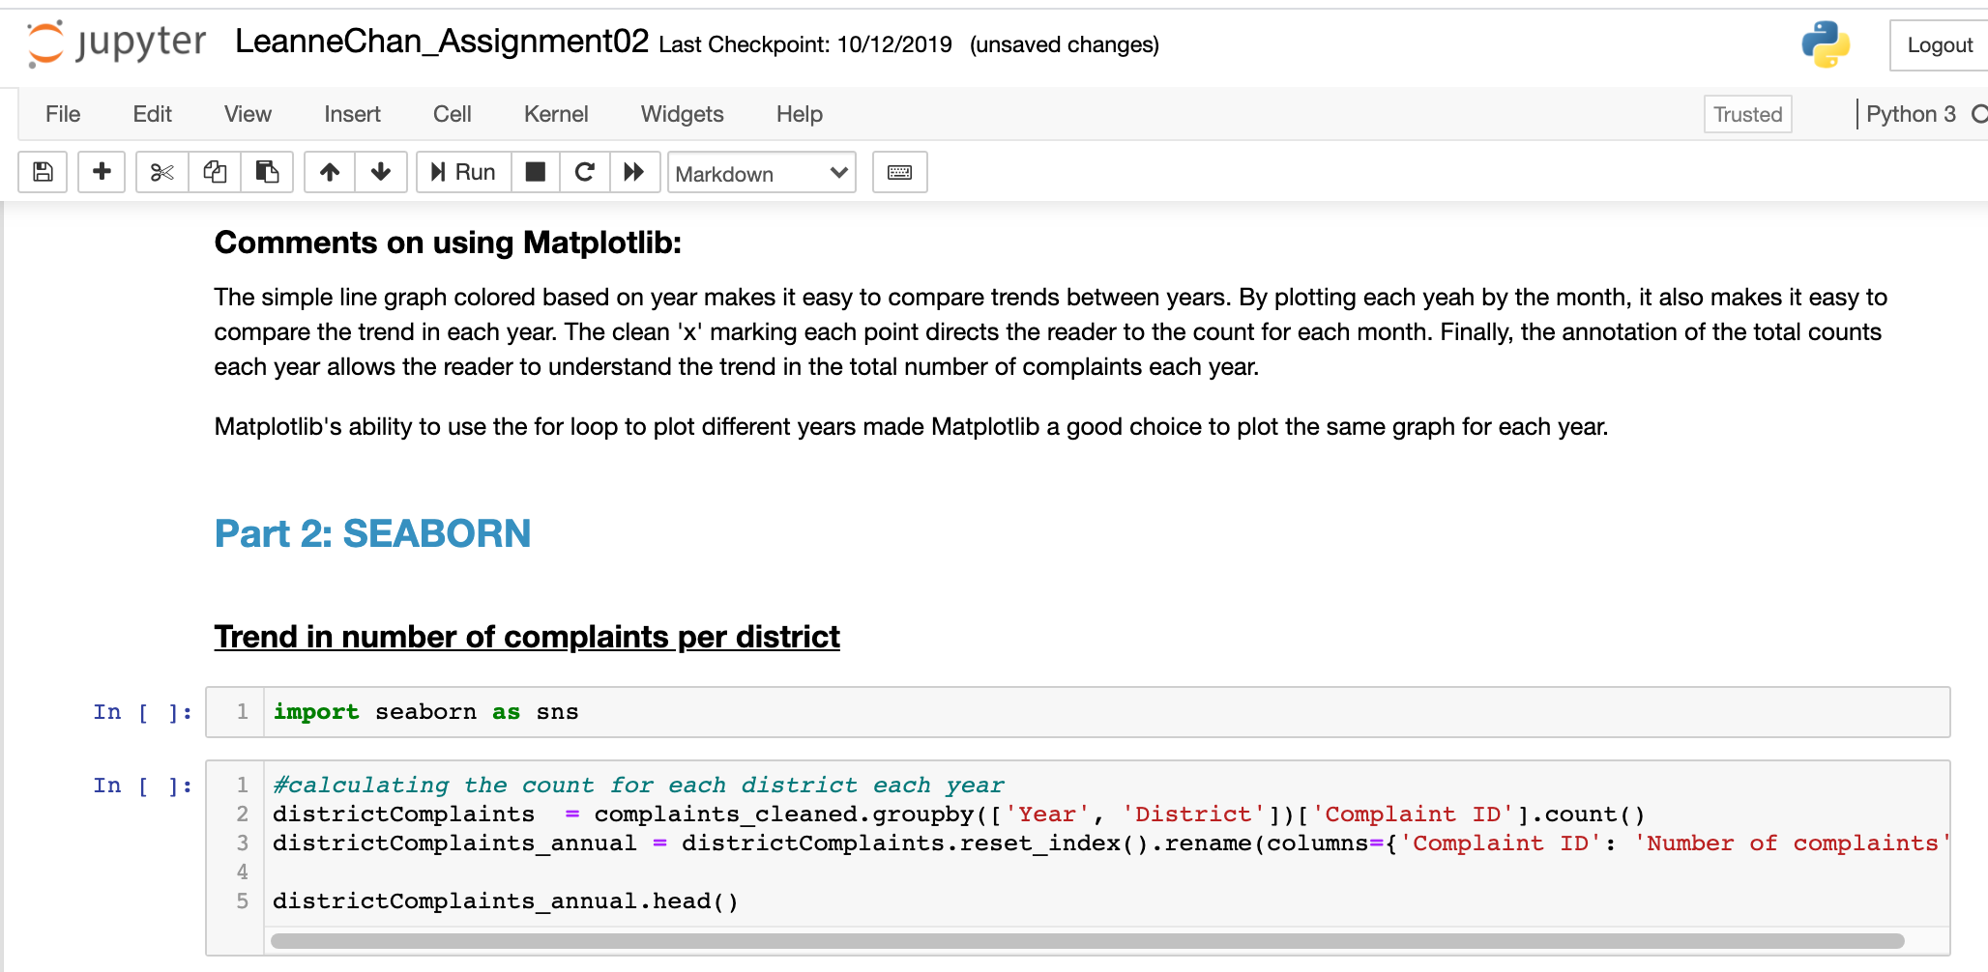Viewport: 1988px width, 972px height.
Task: Click the Logout button
Action: pyautogui.click(x=1939, y=45)
